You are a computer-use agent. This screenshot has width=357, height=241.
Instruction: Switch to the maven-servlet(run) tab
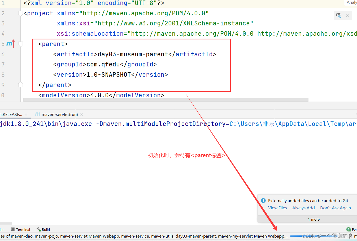pos(60,114)
